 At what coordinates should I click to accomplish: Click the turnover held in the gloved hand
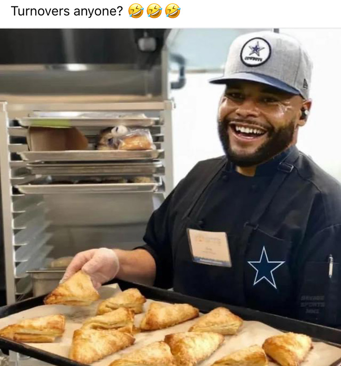pyautogui.click(x=72, y=290)
